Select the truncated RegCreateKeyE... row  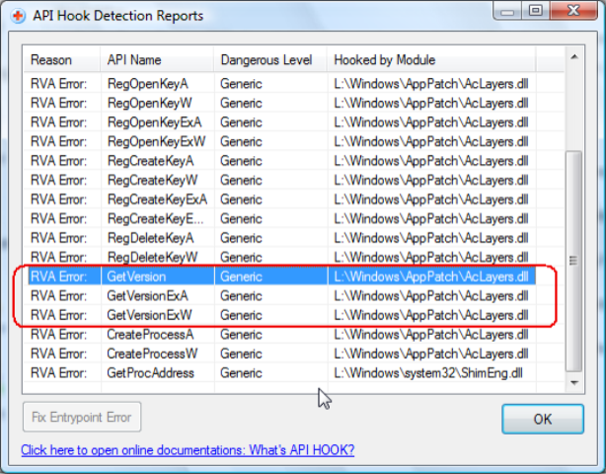280,219
